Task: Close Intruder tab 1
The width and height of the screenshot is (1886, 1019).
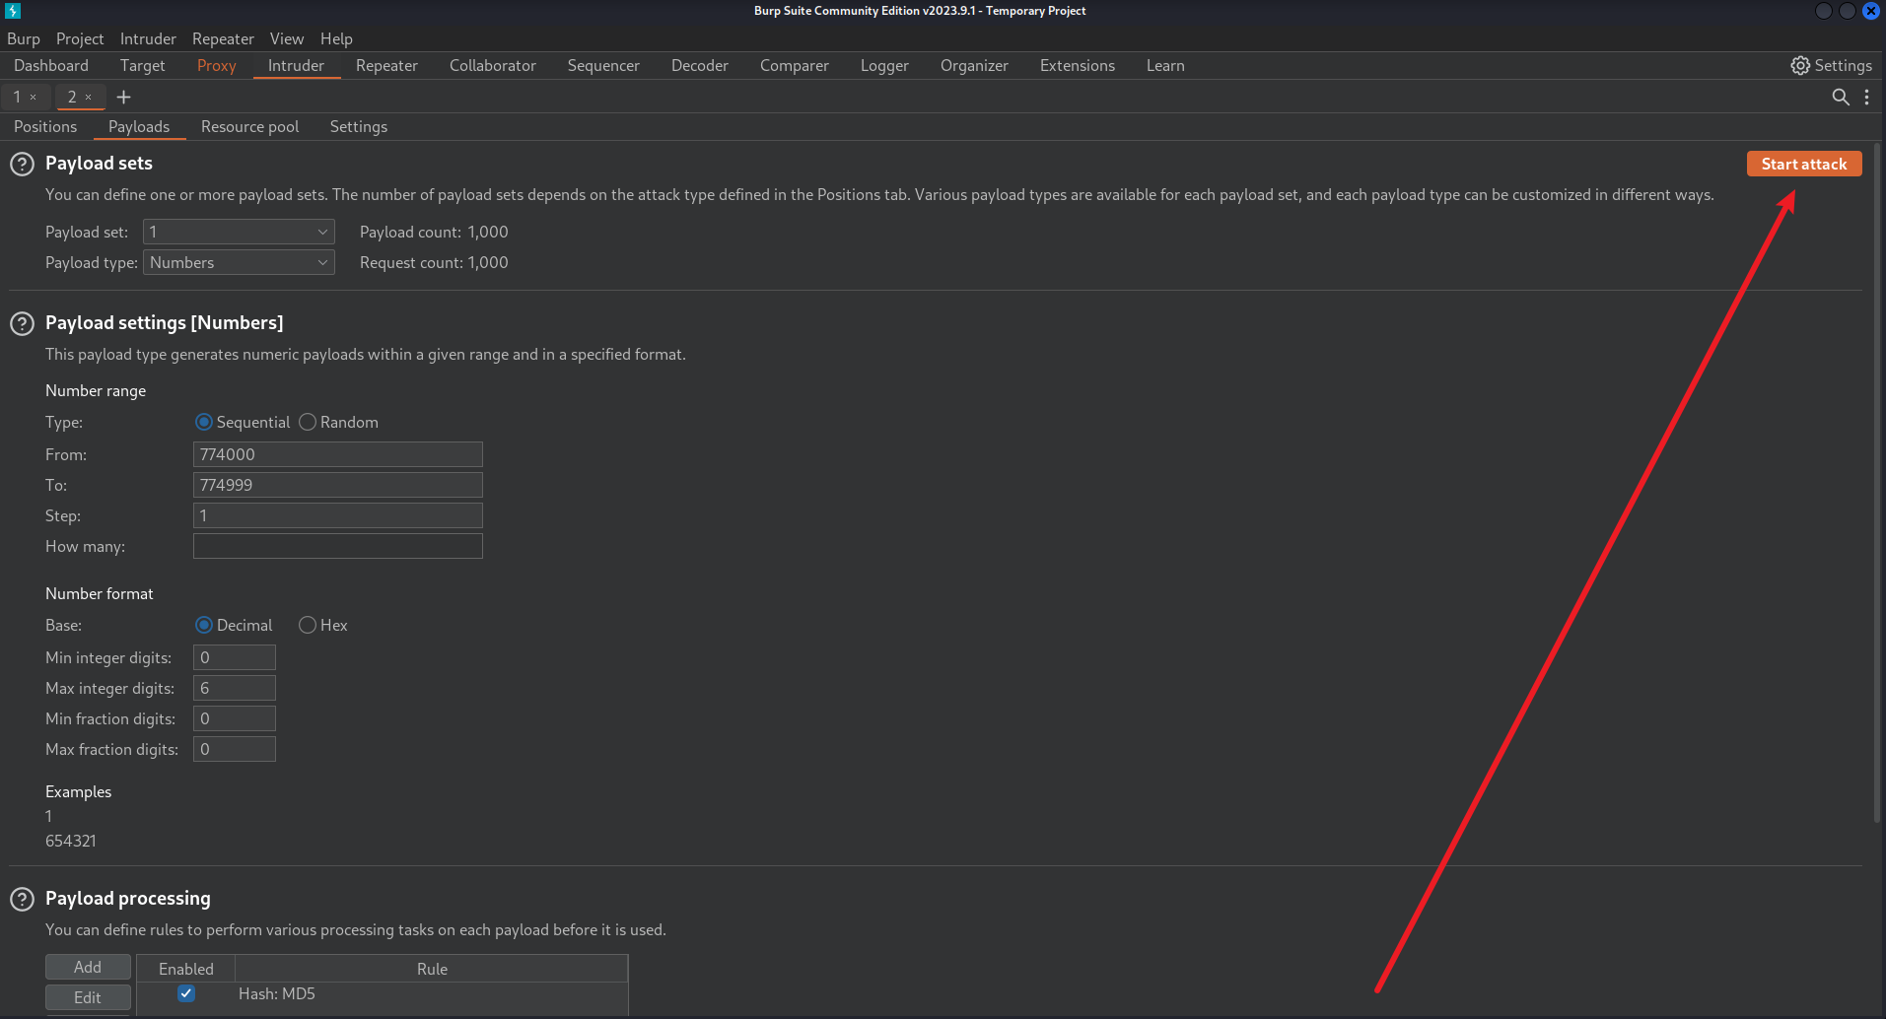Action: tap(33, 97)
